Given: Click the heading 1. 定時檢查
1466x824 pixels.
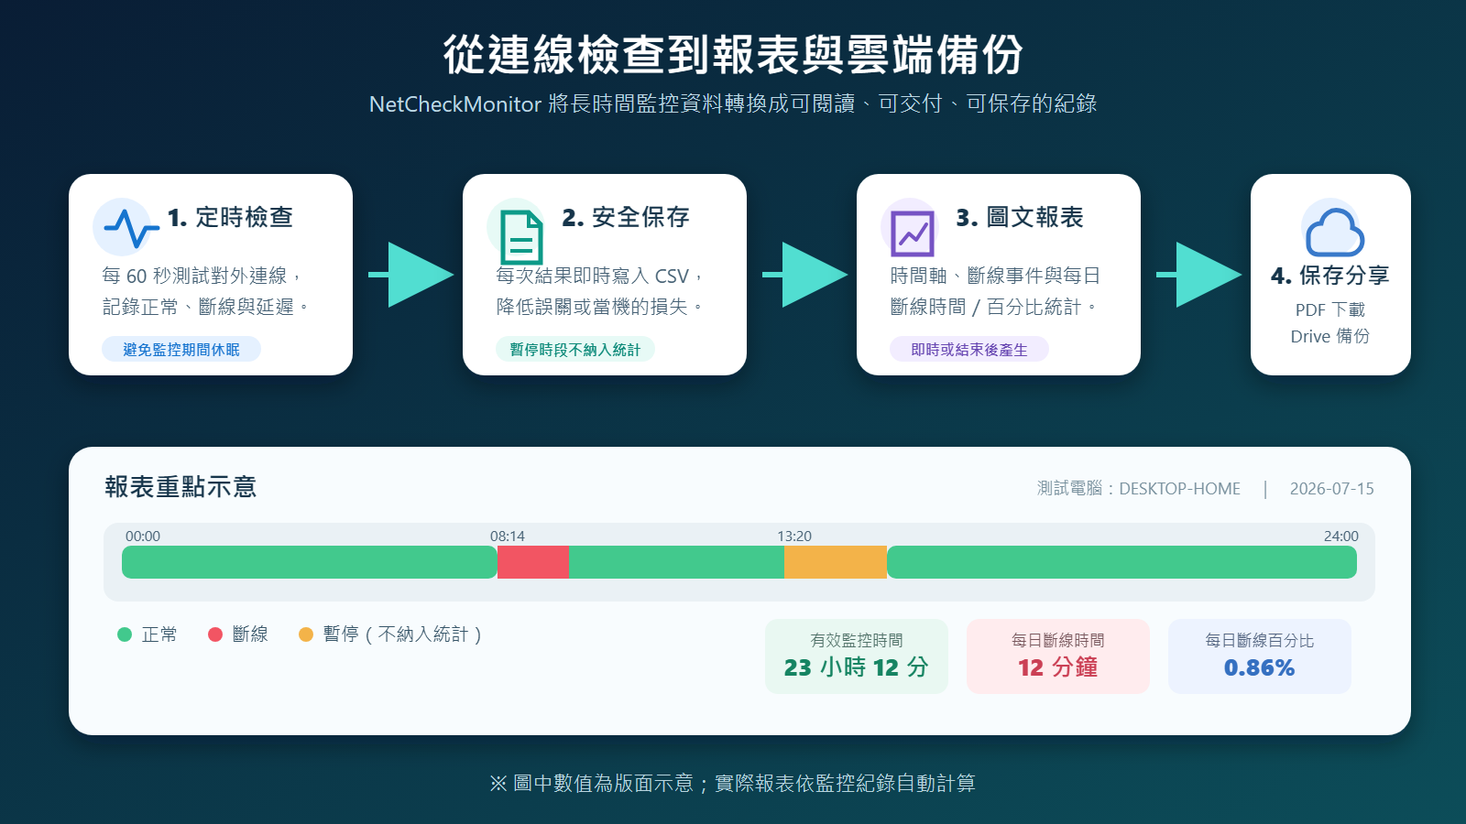Looking at the screenshot, I should 230,217.
